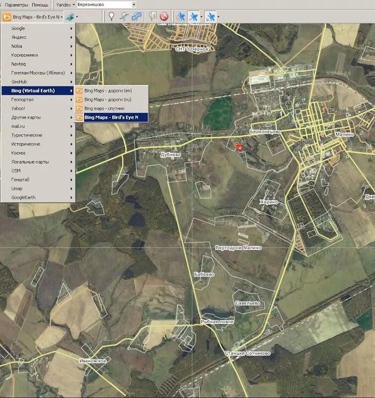Expand the Яндекс submenu
The width and height of the screenshot is (375, 398).
point(38,37)
